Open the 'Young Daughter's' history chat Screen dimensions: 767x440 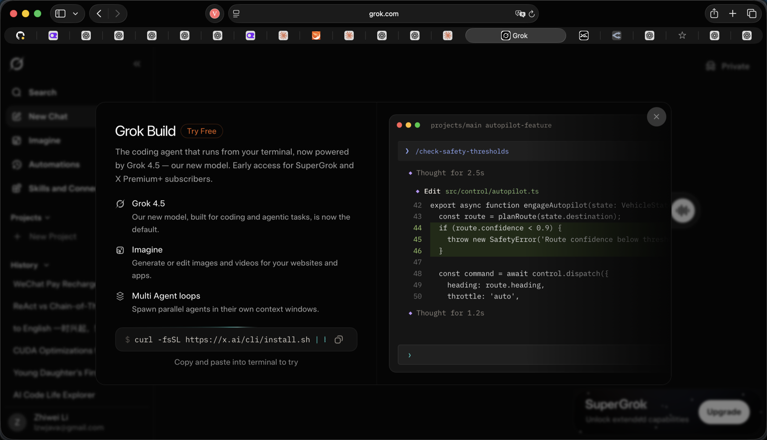point(54,373)
